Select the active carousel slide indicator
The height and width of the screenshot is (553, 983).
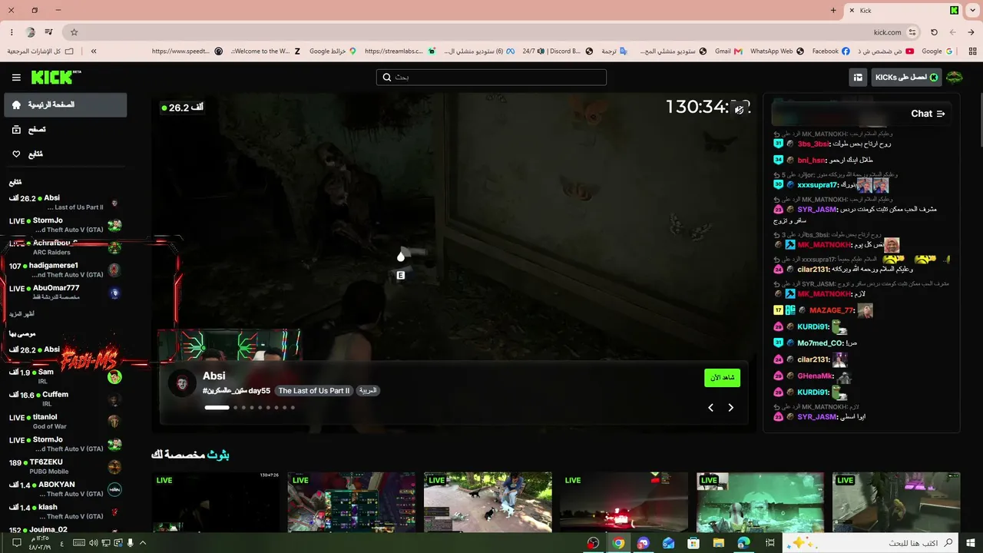click(217, 408)
